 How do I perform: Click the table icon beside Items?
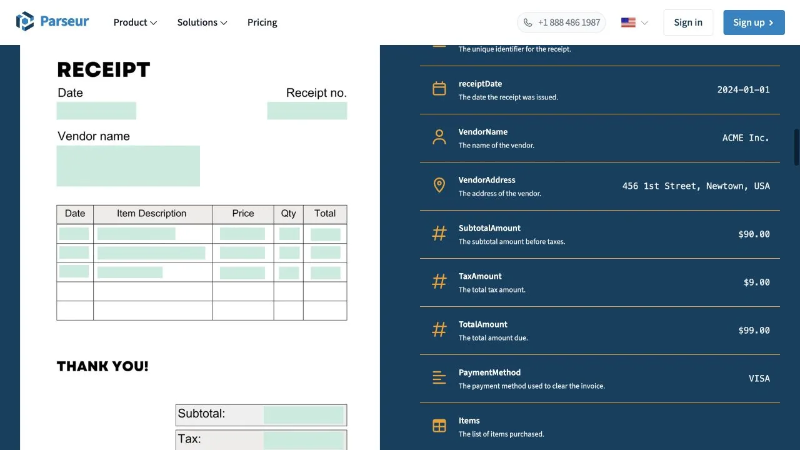(x=439, y=426)
